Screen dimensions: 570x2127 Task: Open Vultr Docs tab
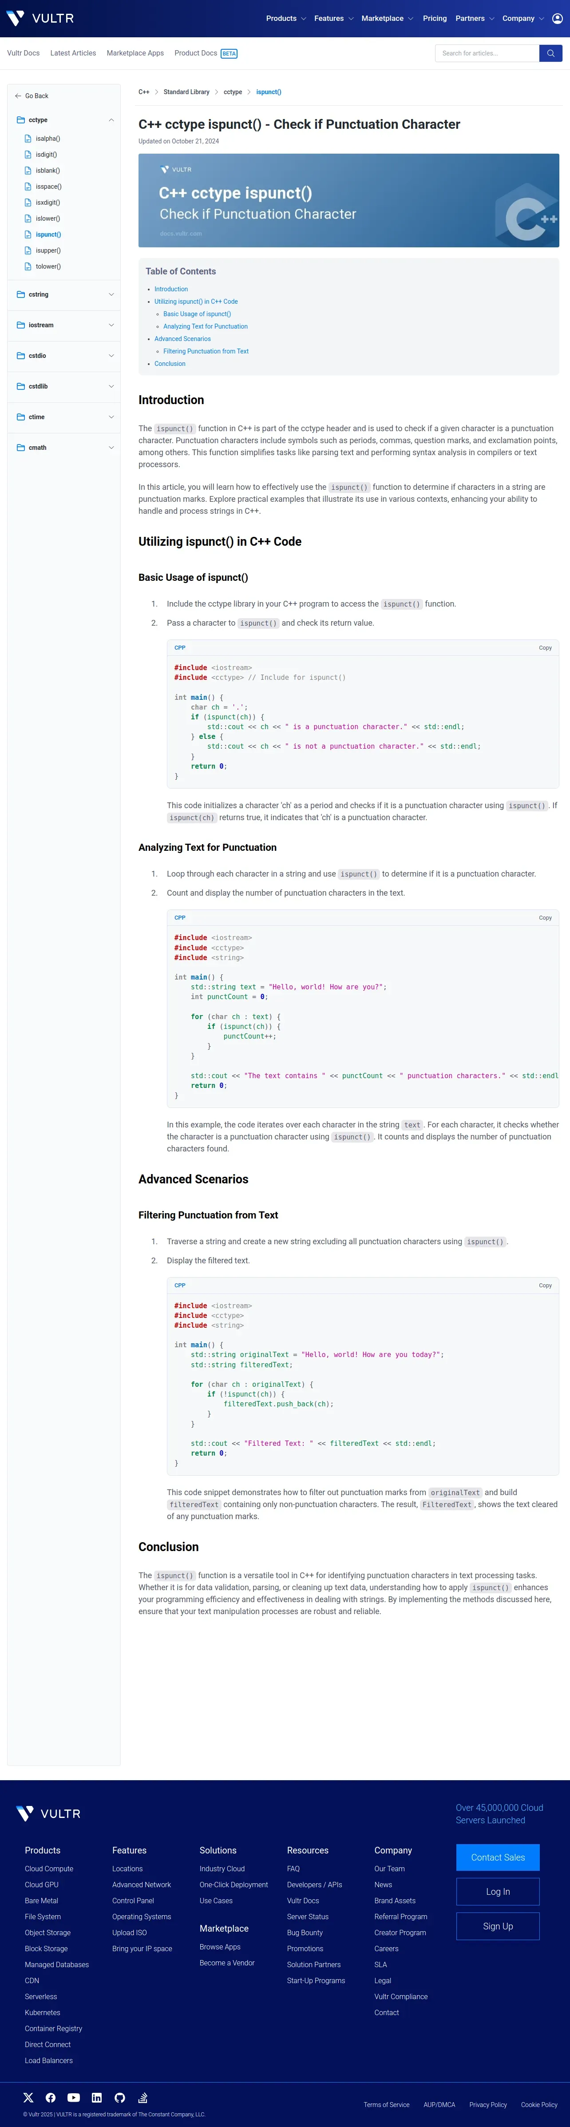coord(23,53)
